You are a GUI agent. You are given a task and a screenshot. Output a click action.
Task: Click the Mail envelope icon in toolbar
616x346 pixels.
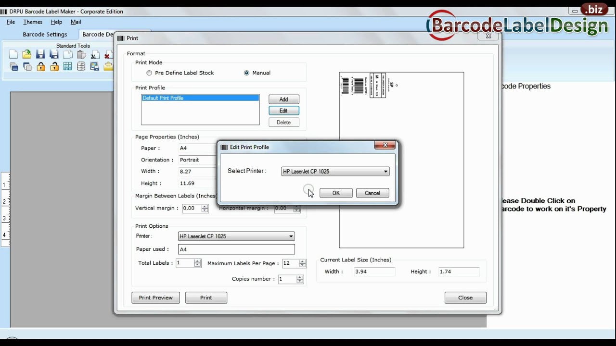click(x=108, y=67)
